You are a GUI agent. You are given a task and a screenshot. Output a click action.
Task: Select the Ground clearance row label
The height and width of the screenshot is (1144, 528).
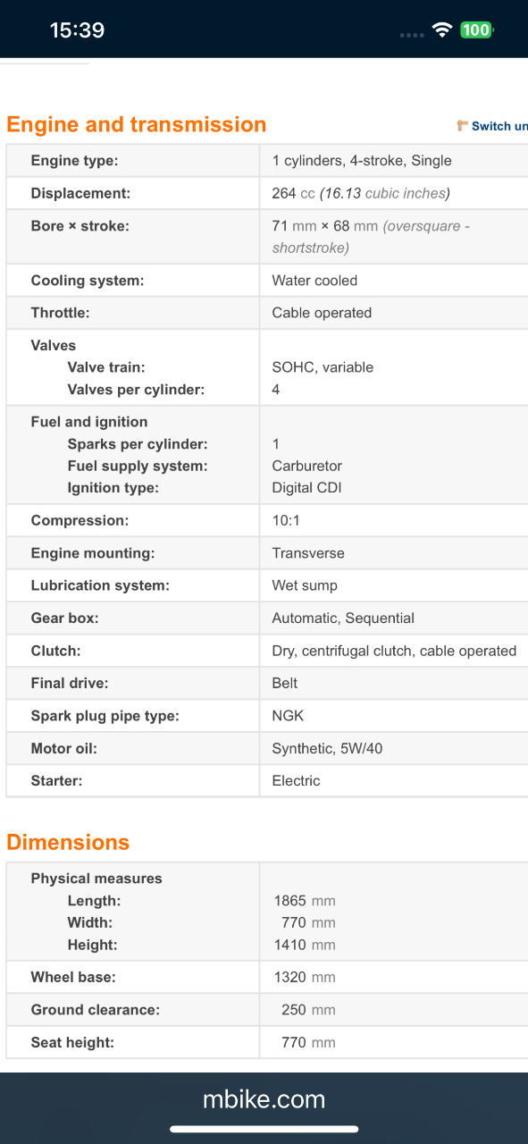click(96, 1010)
